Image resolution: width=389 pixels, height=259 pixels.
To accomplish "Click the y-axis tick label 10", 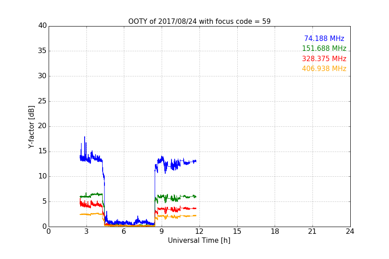I will 42,176.
